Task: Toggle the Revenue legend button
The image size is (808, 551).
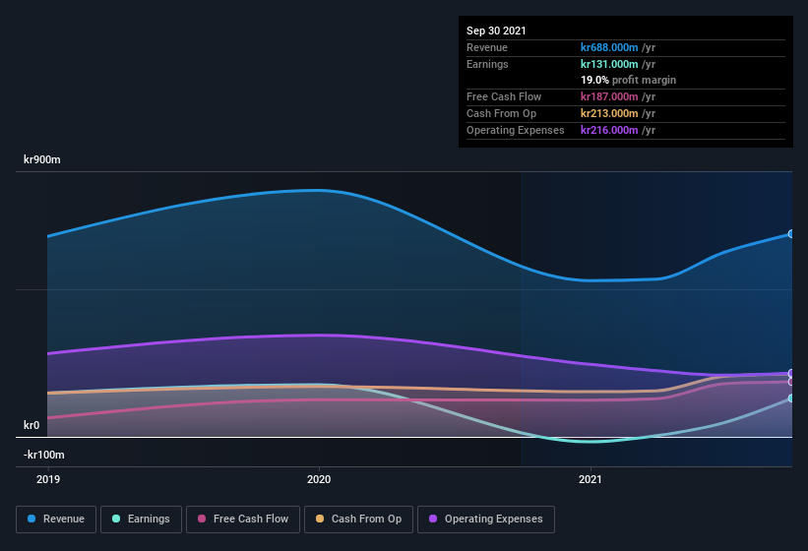Action: (56, 520)
